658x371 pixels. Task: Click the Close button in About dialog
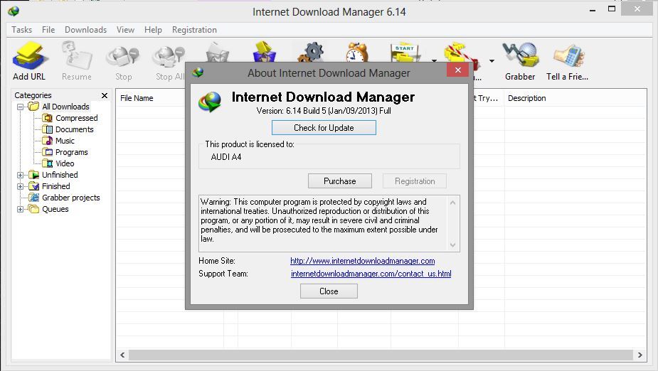pos(329,291)
